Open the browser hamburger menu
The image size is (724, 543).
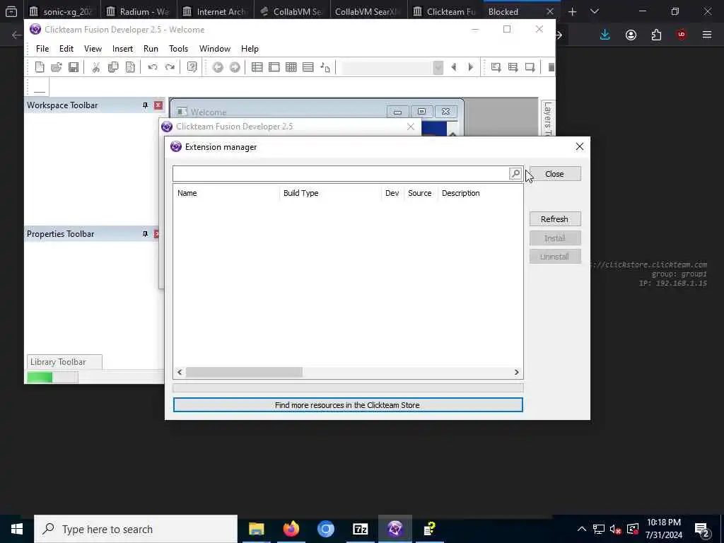(x=707, y=35)
